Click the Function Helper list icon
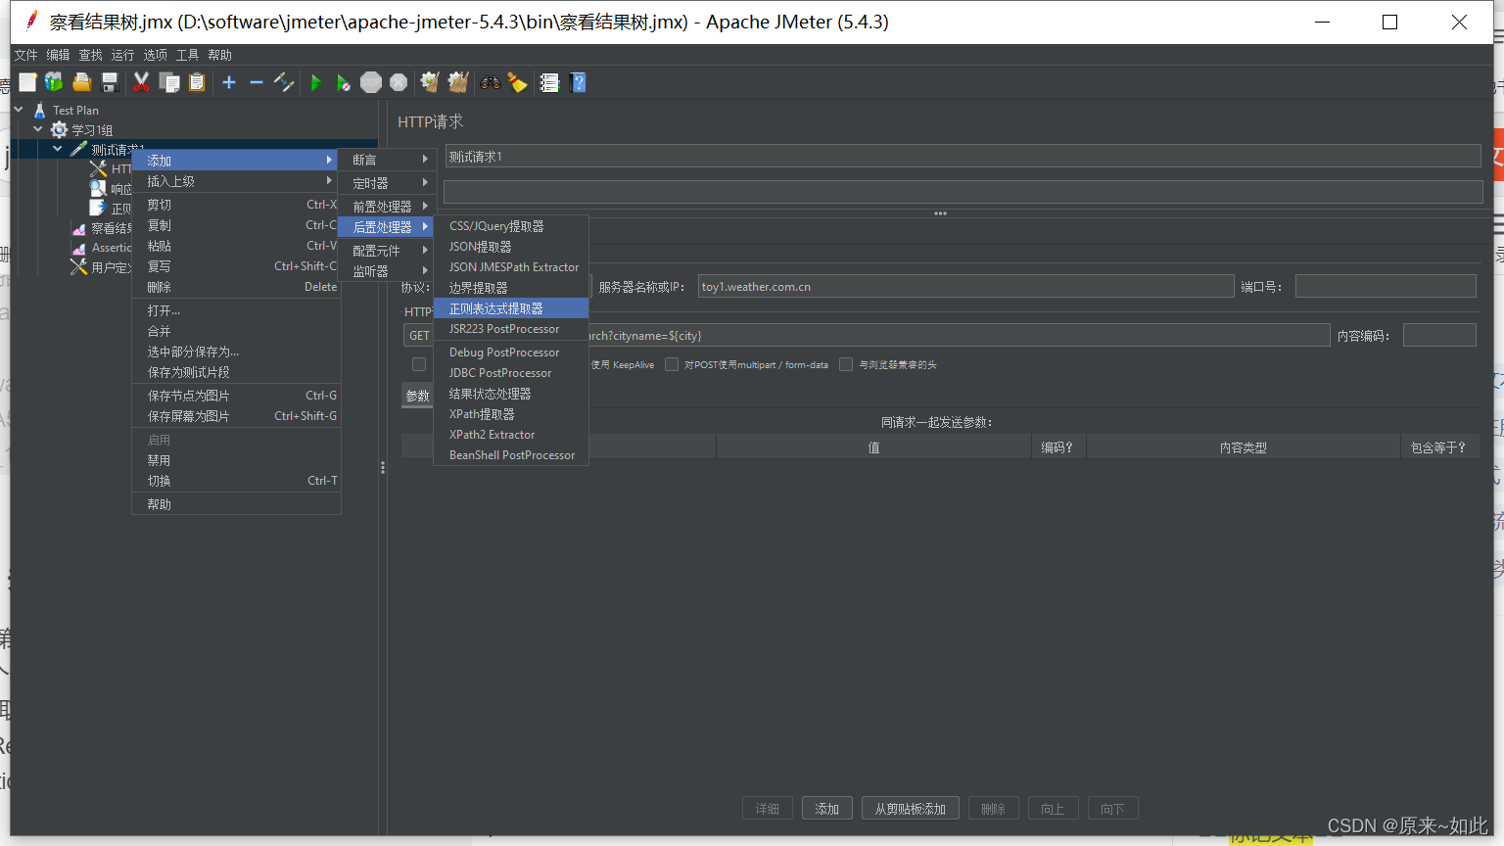The width and height of the screenshot is (1504, 846). click(550, 83)
